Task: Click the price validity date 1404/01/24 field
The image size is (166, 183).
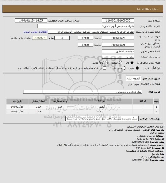Action: 118,45
